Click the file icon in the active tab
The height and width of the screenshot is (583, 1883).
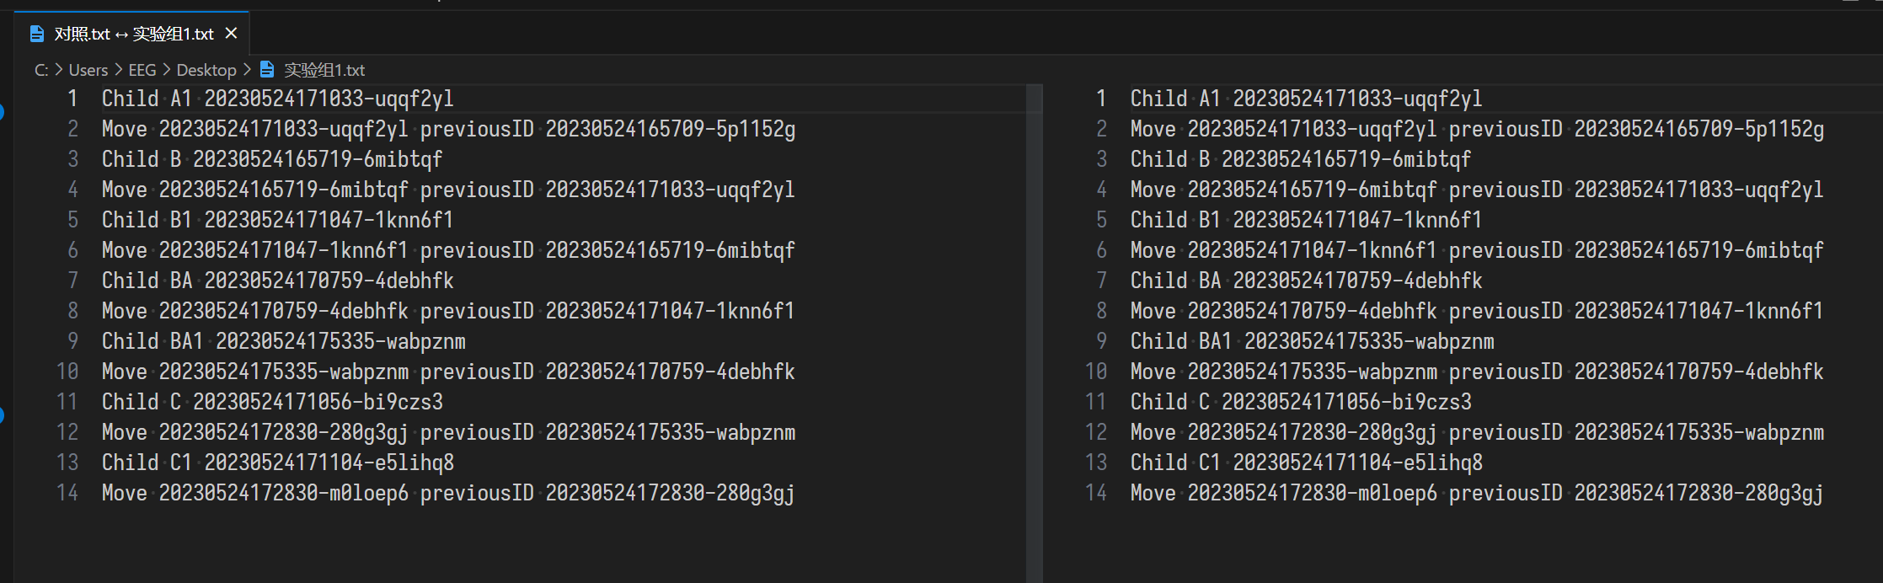pyautogui.click(x=35, y=33)
